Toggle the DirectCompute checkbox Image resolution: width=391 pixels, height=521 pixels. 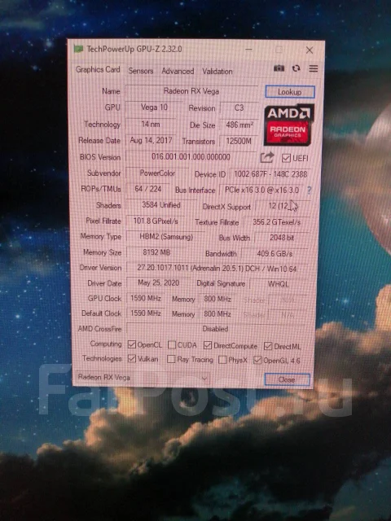[x=208, y=345]
